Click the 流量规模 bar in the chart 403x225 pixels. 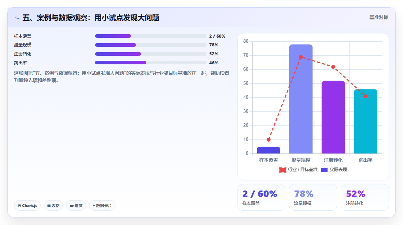coord(301,99)
